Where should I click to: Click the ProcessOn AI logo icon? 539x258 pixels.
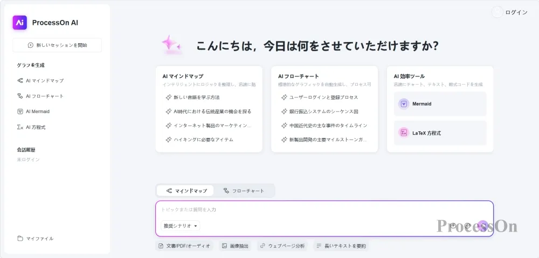pyautogui.click(x=19, y=23)
